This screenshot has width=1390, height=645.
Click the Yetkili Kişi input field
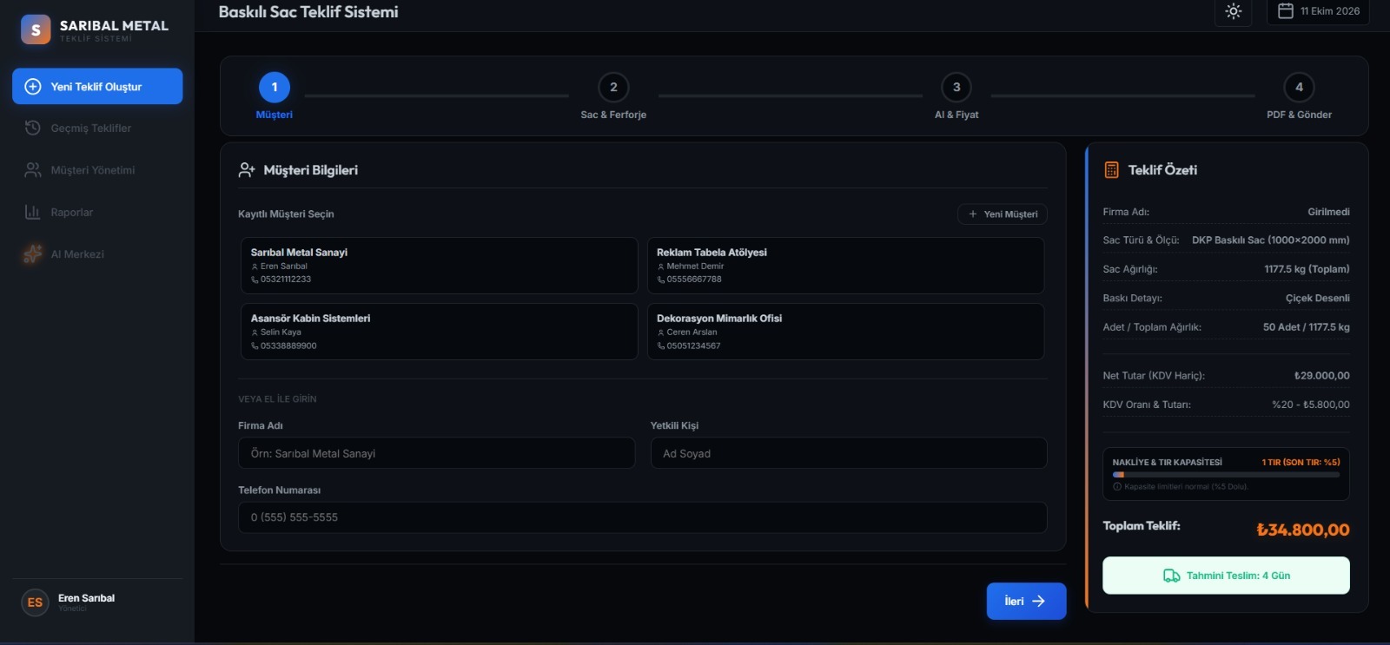pos(849,453)
